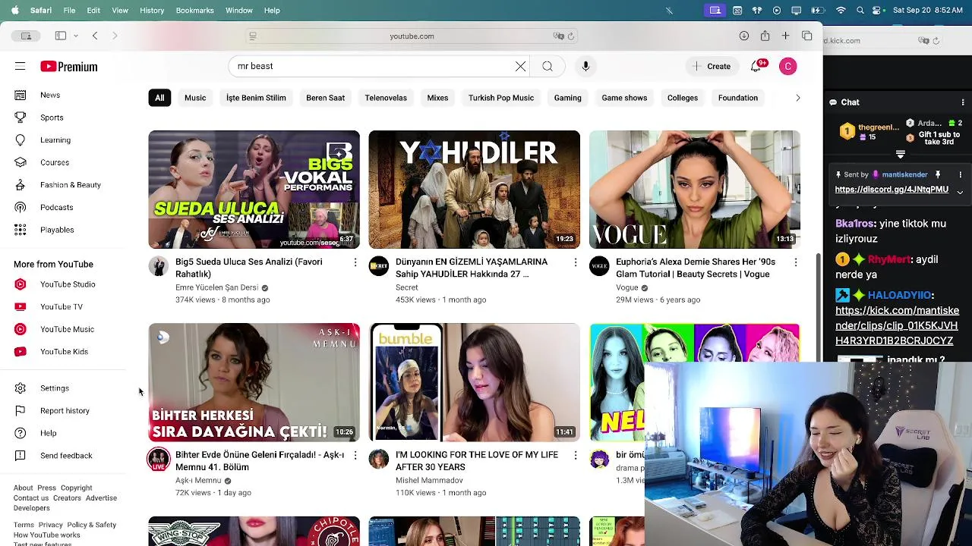Screen dimensions: 972x546
Task: Run the search with the magnifier button
Action: coord(548,66)
